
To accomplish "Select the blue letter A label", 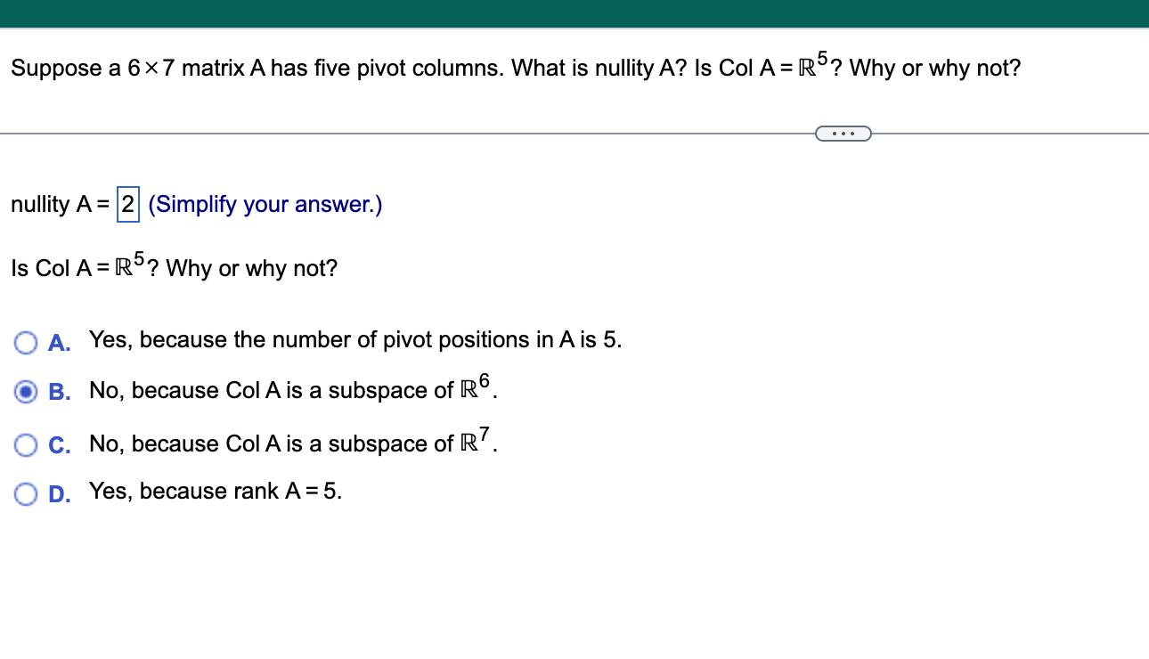I will click(x=59, y=342).
